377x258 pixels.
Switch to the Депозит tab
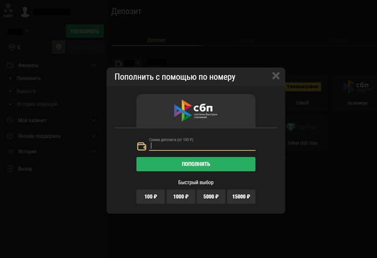pyautogui.click(x=157, y=40)
